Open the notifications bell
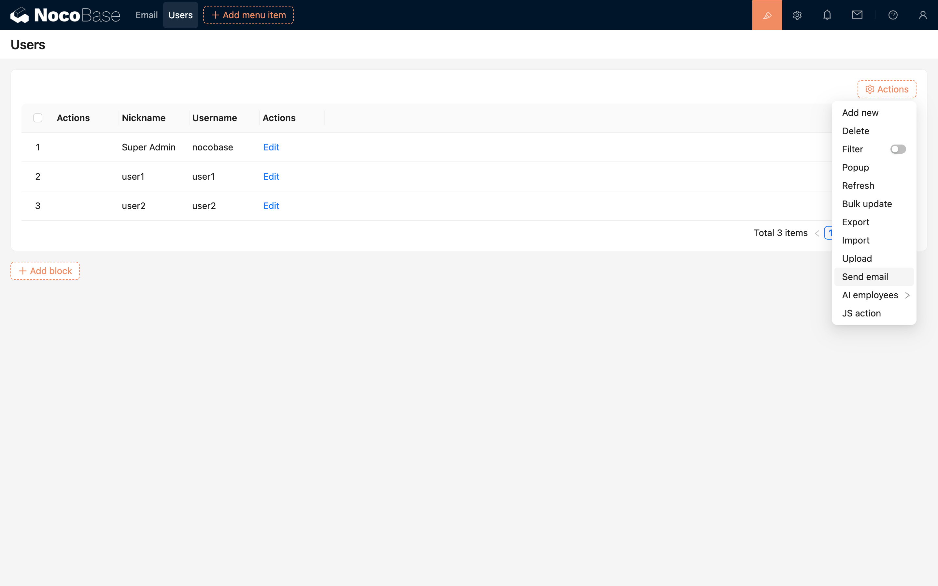This screenshot has height=586, width=938. click(827, 15)
